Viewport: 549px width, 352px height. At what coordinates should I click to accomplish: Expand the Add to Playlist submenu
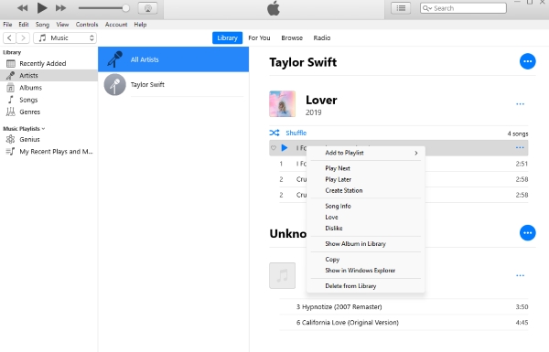365,153
